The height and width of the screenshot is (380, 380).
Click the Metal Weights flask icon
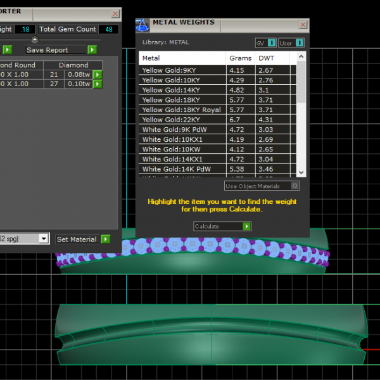(142, 25)
